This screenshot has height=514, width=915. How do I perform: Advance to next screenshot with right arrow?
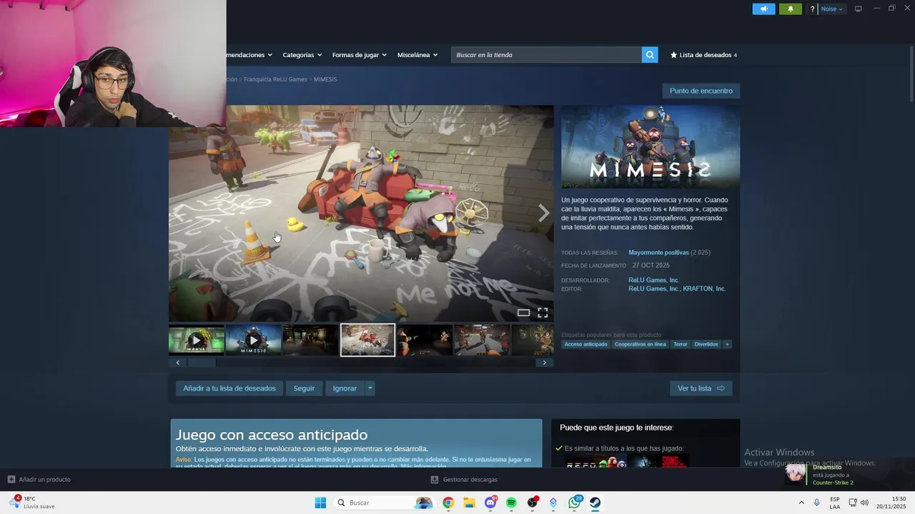point(543,213)
